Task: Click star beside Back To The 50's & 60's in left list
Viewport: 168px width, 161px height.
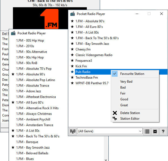Action: pyautogui.click(x=13, y=136)
